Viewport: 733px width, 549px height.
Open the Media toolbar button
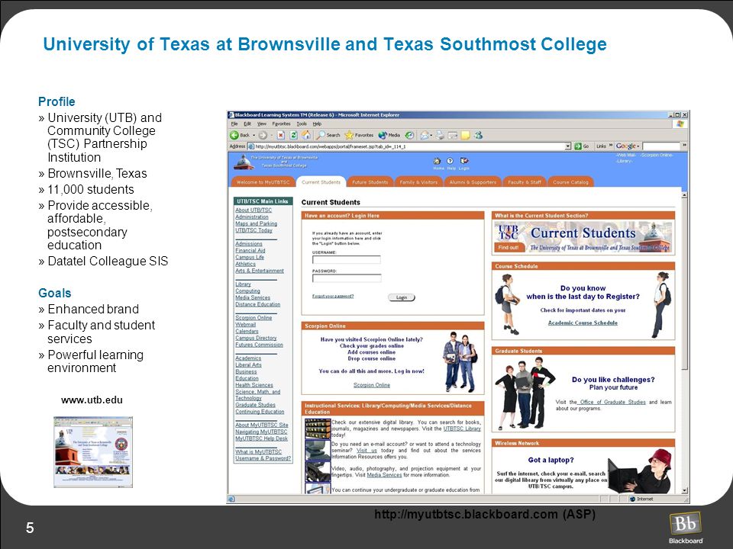[389, 135]
